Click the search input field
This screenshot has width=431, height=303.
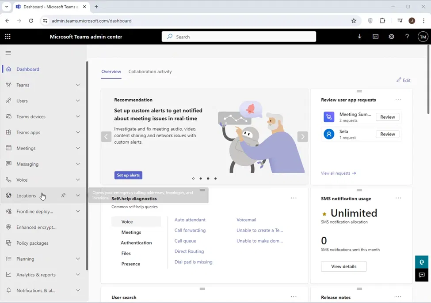coord(239,37)
